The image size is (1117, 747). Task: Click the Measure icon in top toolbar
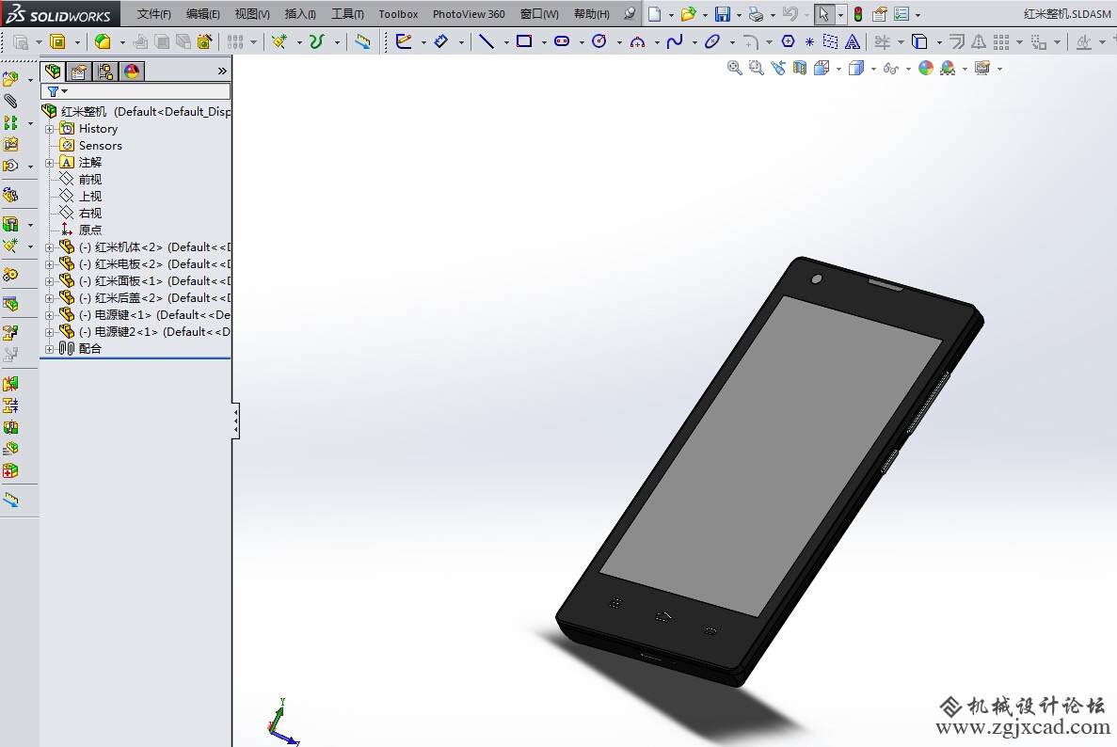[x=362, y=42]
